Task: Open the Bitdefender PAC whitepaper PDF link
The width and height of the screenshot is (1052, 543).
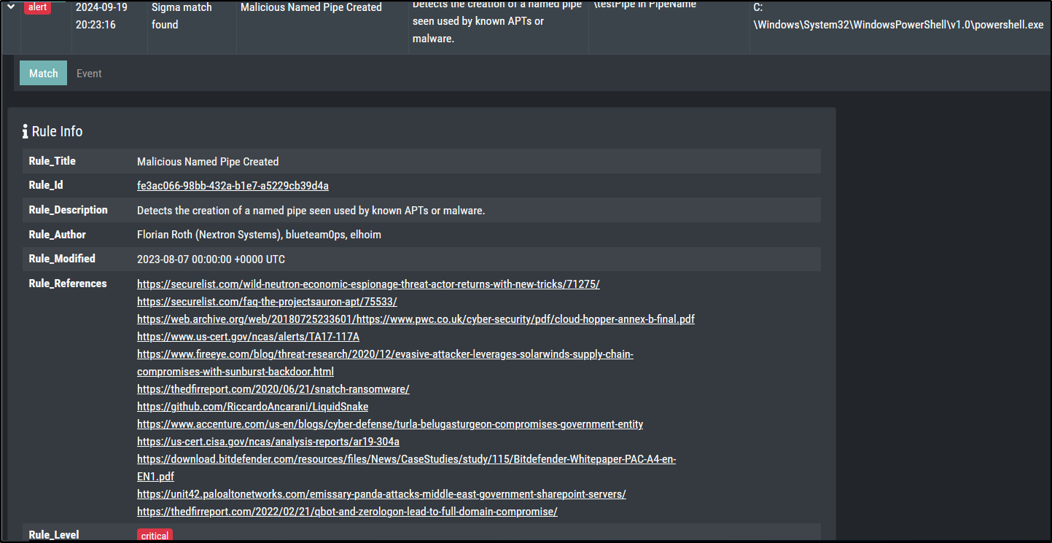Action: tap(407, 459)
